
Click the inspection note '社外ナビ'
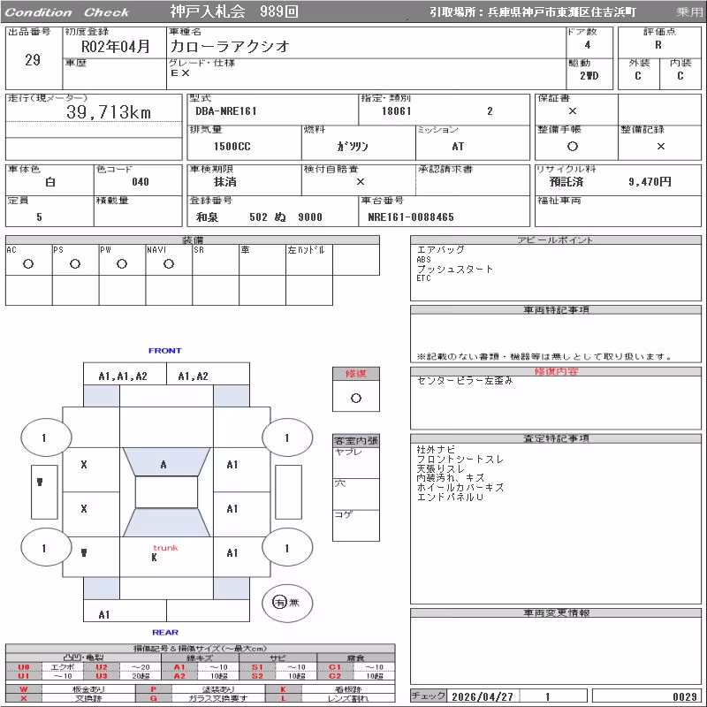pyautogui.click(x=436, y=449)
